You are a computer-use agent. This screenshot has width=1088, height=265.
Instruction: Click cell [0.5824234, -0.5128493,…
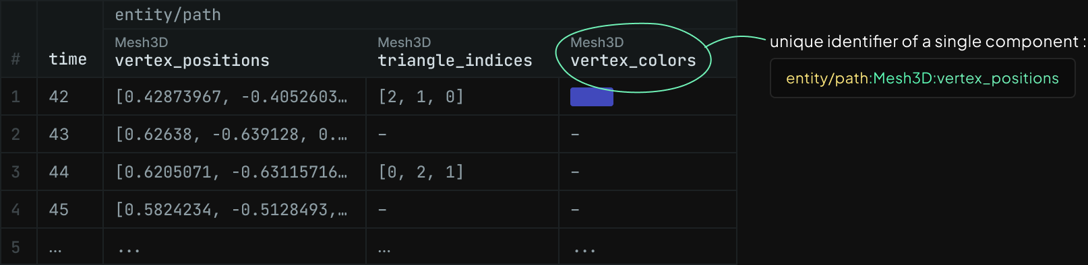click(x=234, y=210)
